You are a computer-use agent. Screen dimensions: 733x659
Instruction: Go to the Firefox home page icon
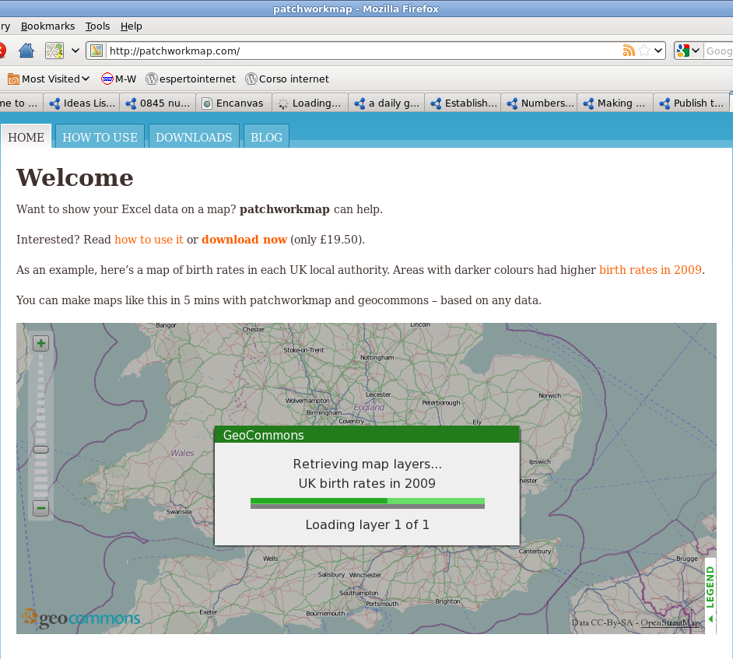click(26, 50)
